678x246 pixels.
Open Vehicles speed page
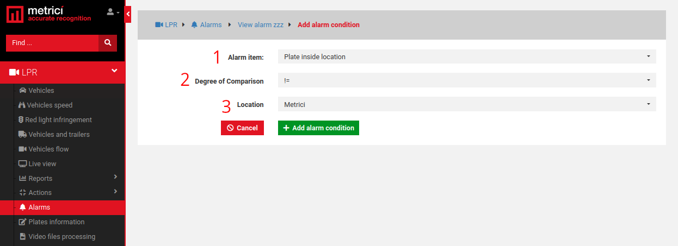click(50, 105)
